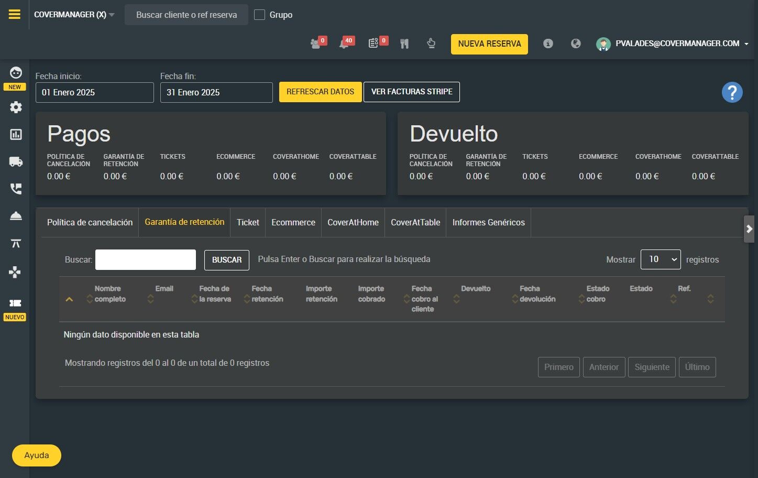Viewport: 758px width, 478px height.
Task: Expand the COVERMANAGER (X) restaurant dropdown
Action: 74,15
